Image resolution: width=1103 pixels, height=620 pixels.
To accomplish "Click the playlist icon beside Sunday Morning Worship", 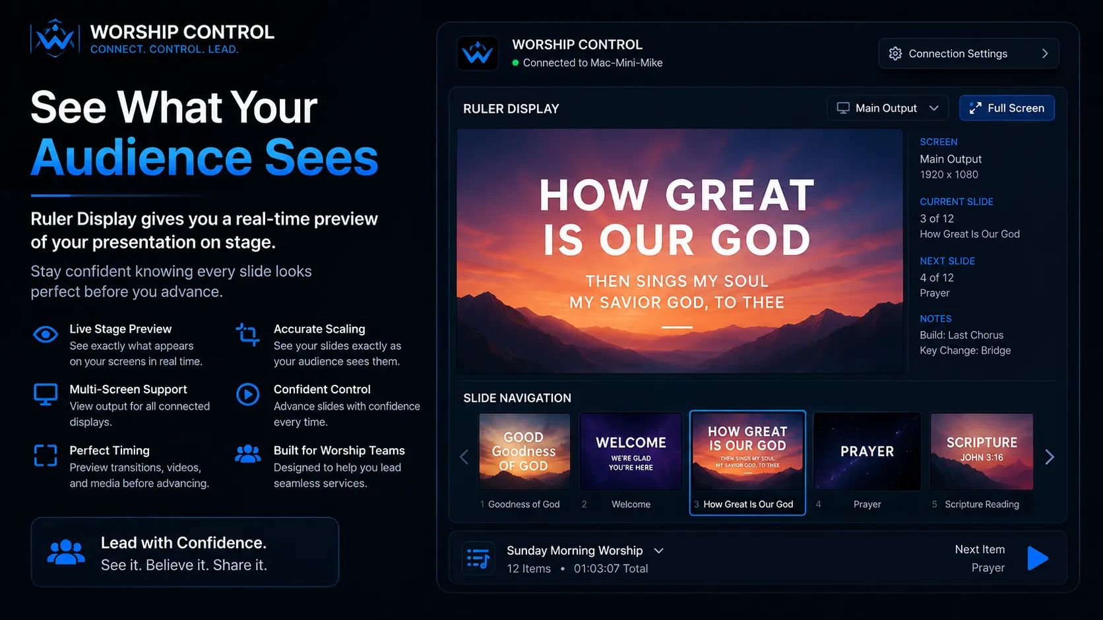I will pos(478,559).
